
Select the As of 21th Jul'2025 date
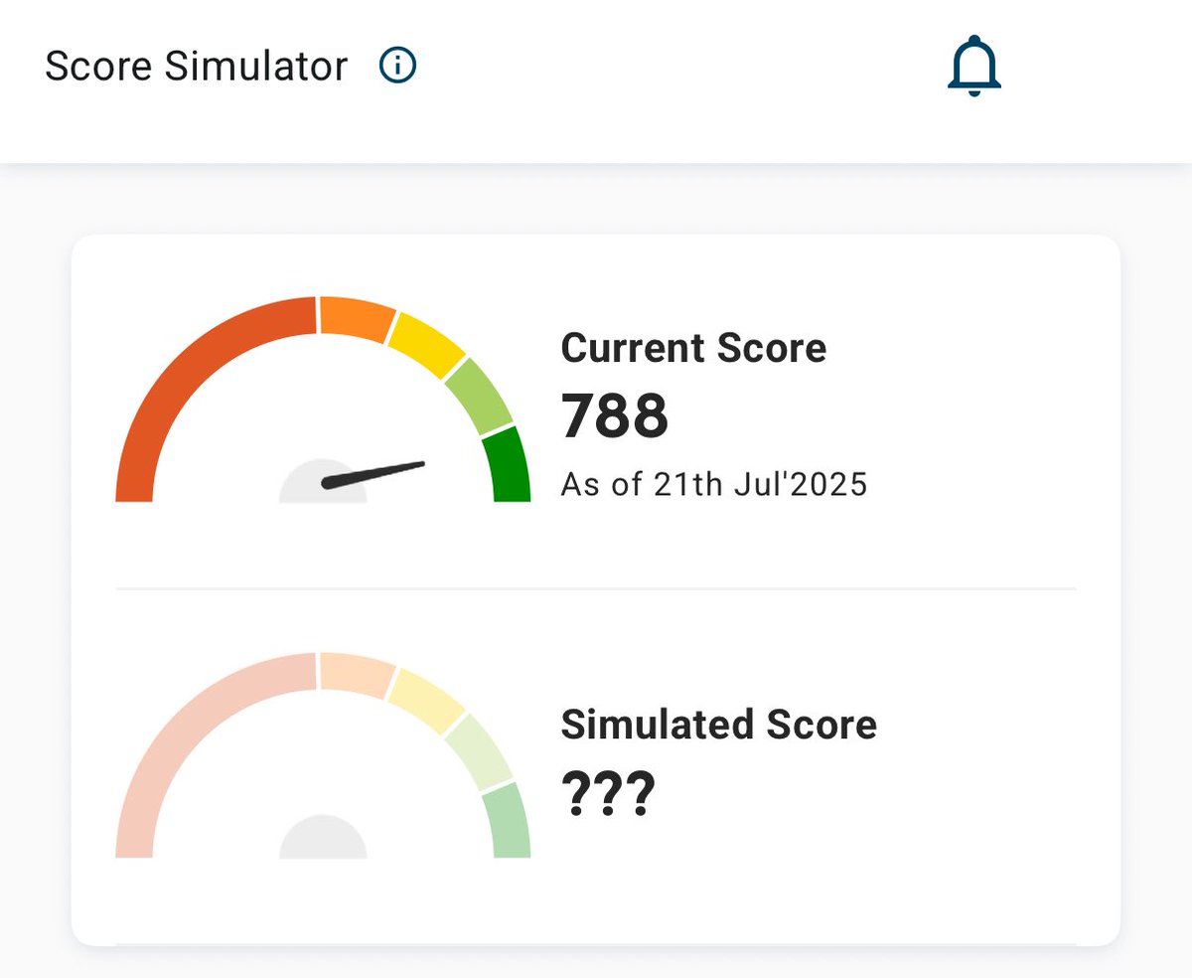pyautogui.click(x=714, y=484)
